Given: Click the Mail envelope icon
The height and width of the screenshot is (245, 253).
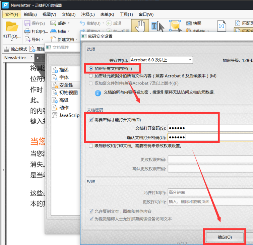Looking at the screenshot, I should pos(53,23).
